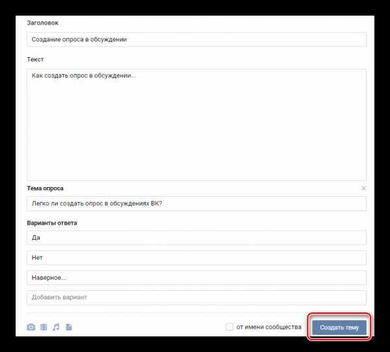The image size is (390, 352).
Task: Click the 'Варианты ответа' heading
Action: [52, 223]
